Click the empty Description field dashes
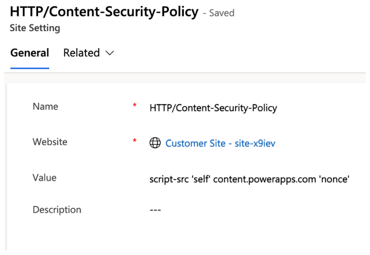Viewport: 370px width, 255px height. click(155, 210)
